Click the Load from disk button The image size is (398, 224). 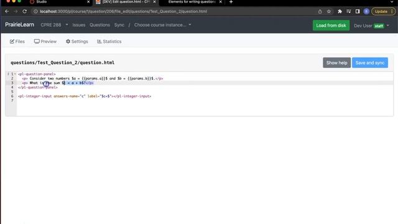331,26
